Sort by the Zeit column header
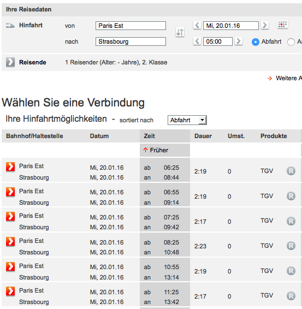Viewport: 302px width, 309px height. pos(149,136)
